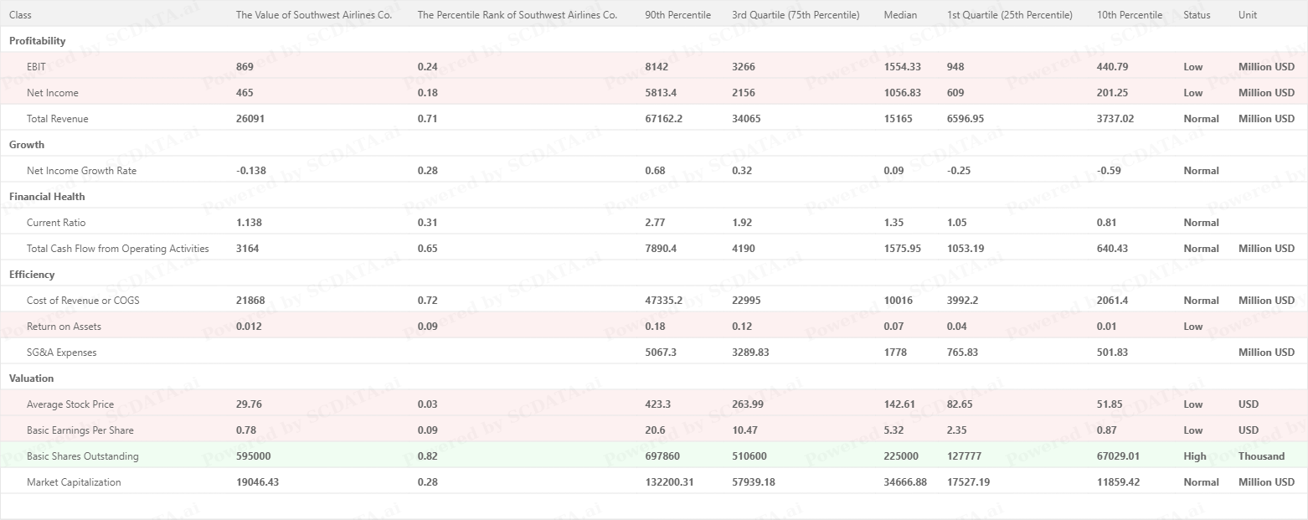Select the Low status for EBIT
1308x520 pixels.
(1193, 67)
